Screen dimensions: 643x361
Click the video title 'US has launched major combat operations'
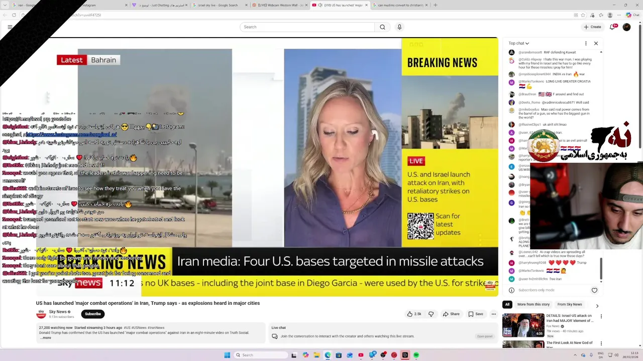click(148, 303)
